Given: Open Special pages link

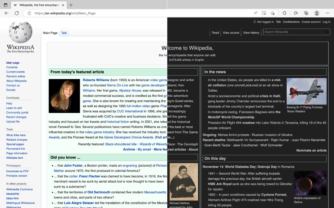Looking at the screenshot, I should (x=15, y=144).
